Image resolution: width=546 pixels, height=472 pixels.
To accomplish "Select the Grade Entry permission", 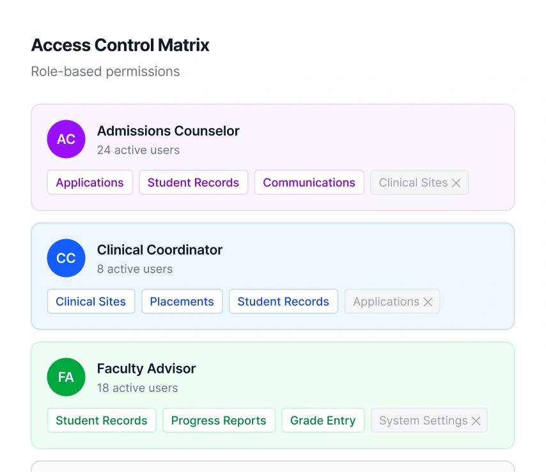I will click(323, 420).
